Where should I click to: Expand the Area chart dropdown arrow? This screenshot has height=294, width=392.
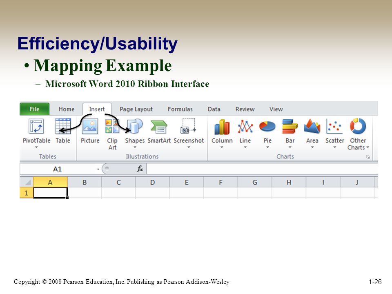pos(312,147)
